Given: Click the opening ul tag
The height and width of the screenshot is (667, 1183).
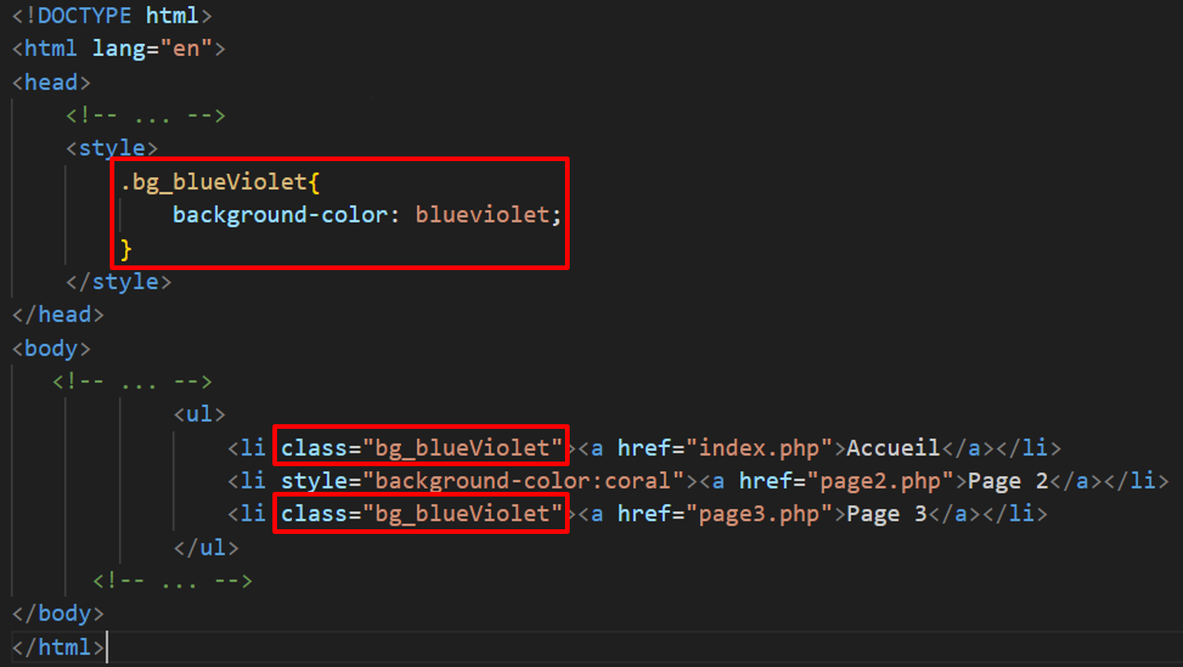Looking at the screenshot, I should point(198,413).
